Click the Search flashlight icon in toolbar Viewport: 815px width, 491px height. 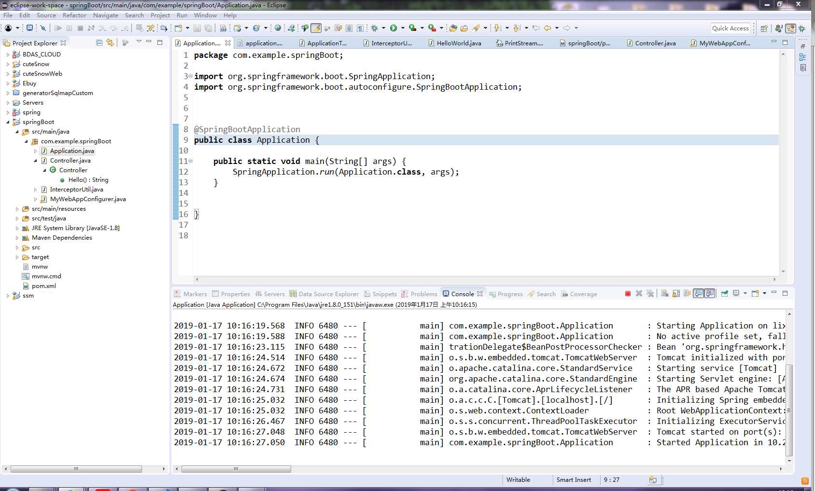[x=477, y=28]
